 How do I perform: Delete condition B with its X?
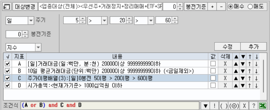225,71
